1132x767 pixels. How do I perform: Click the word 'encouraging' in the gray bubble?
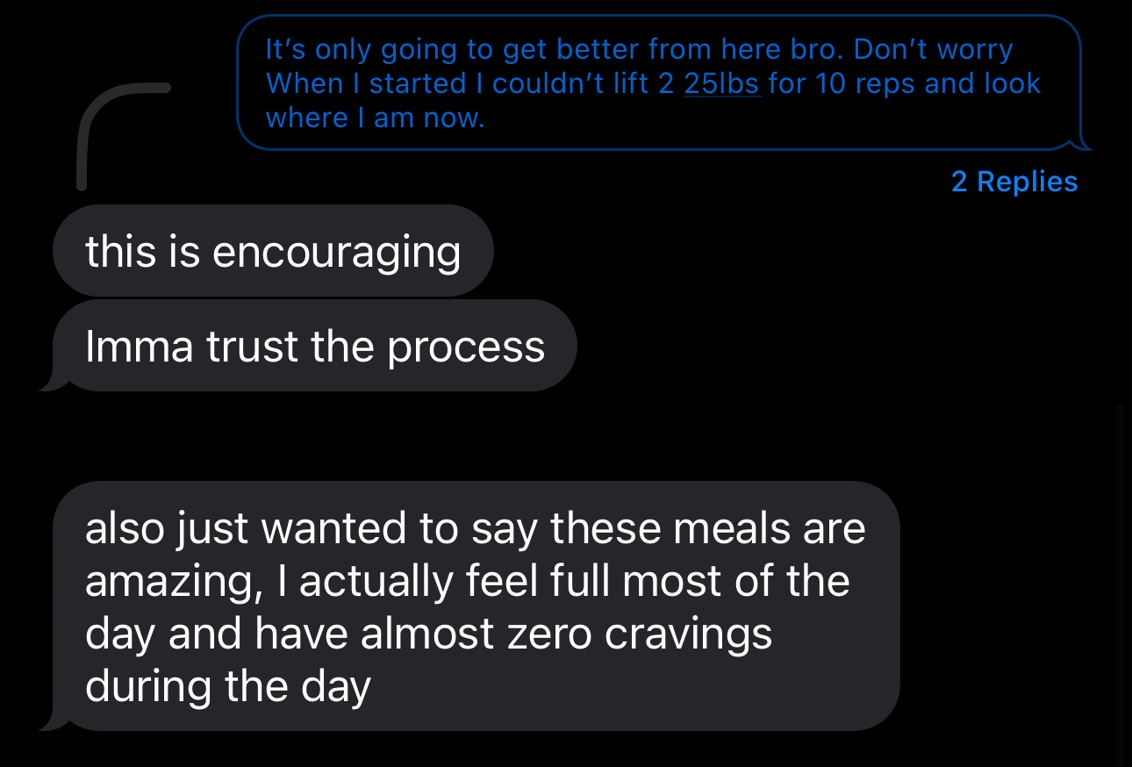pos(336,253)
